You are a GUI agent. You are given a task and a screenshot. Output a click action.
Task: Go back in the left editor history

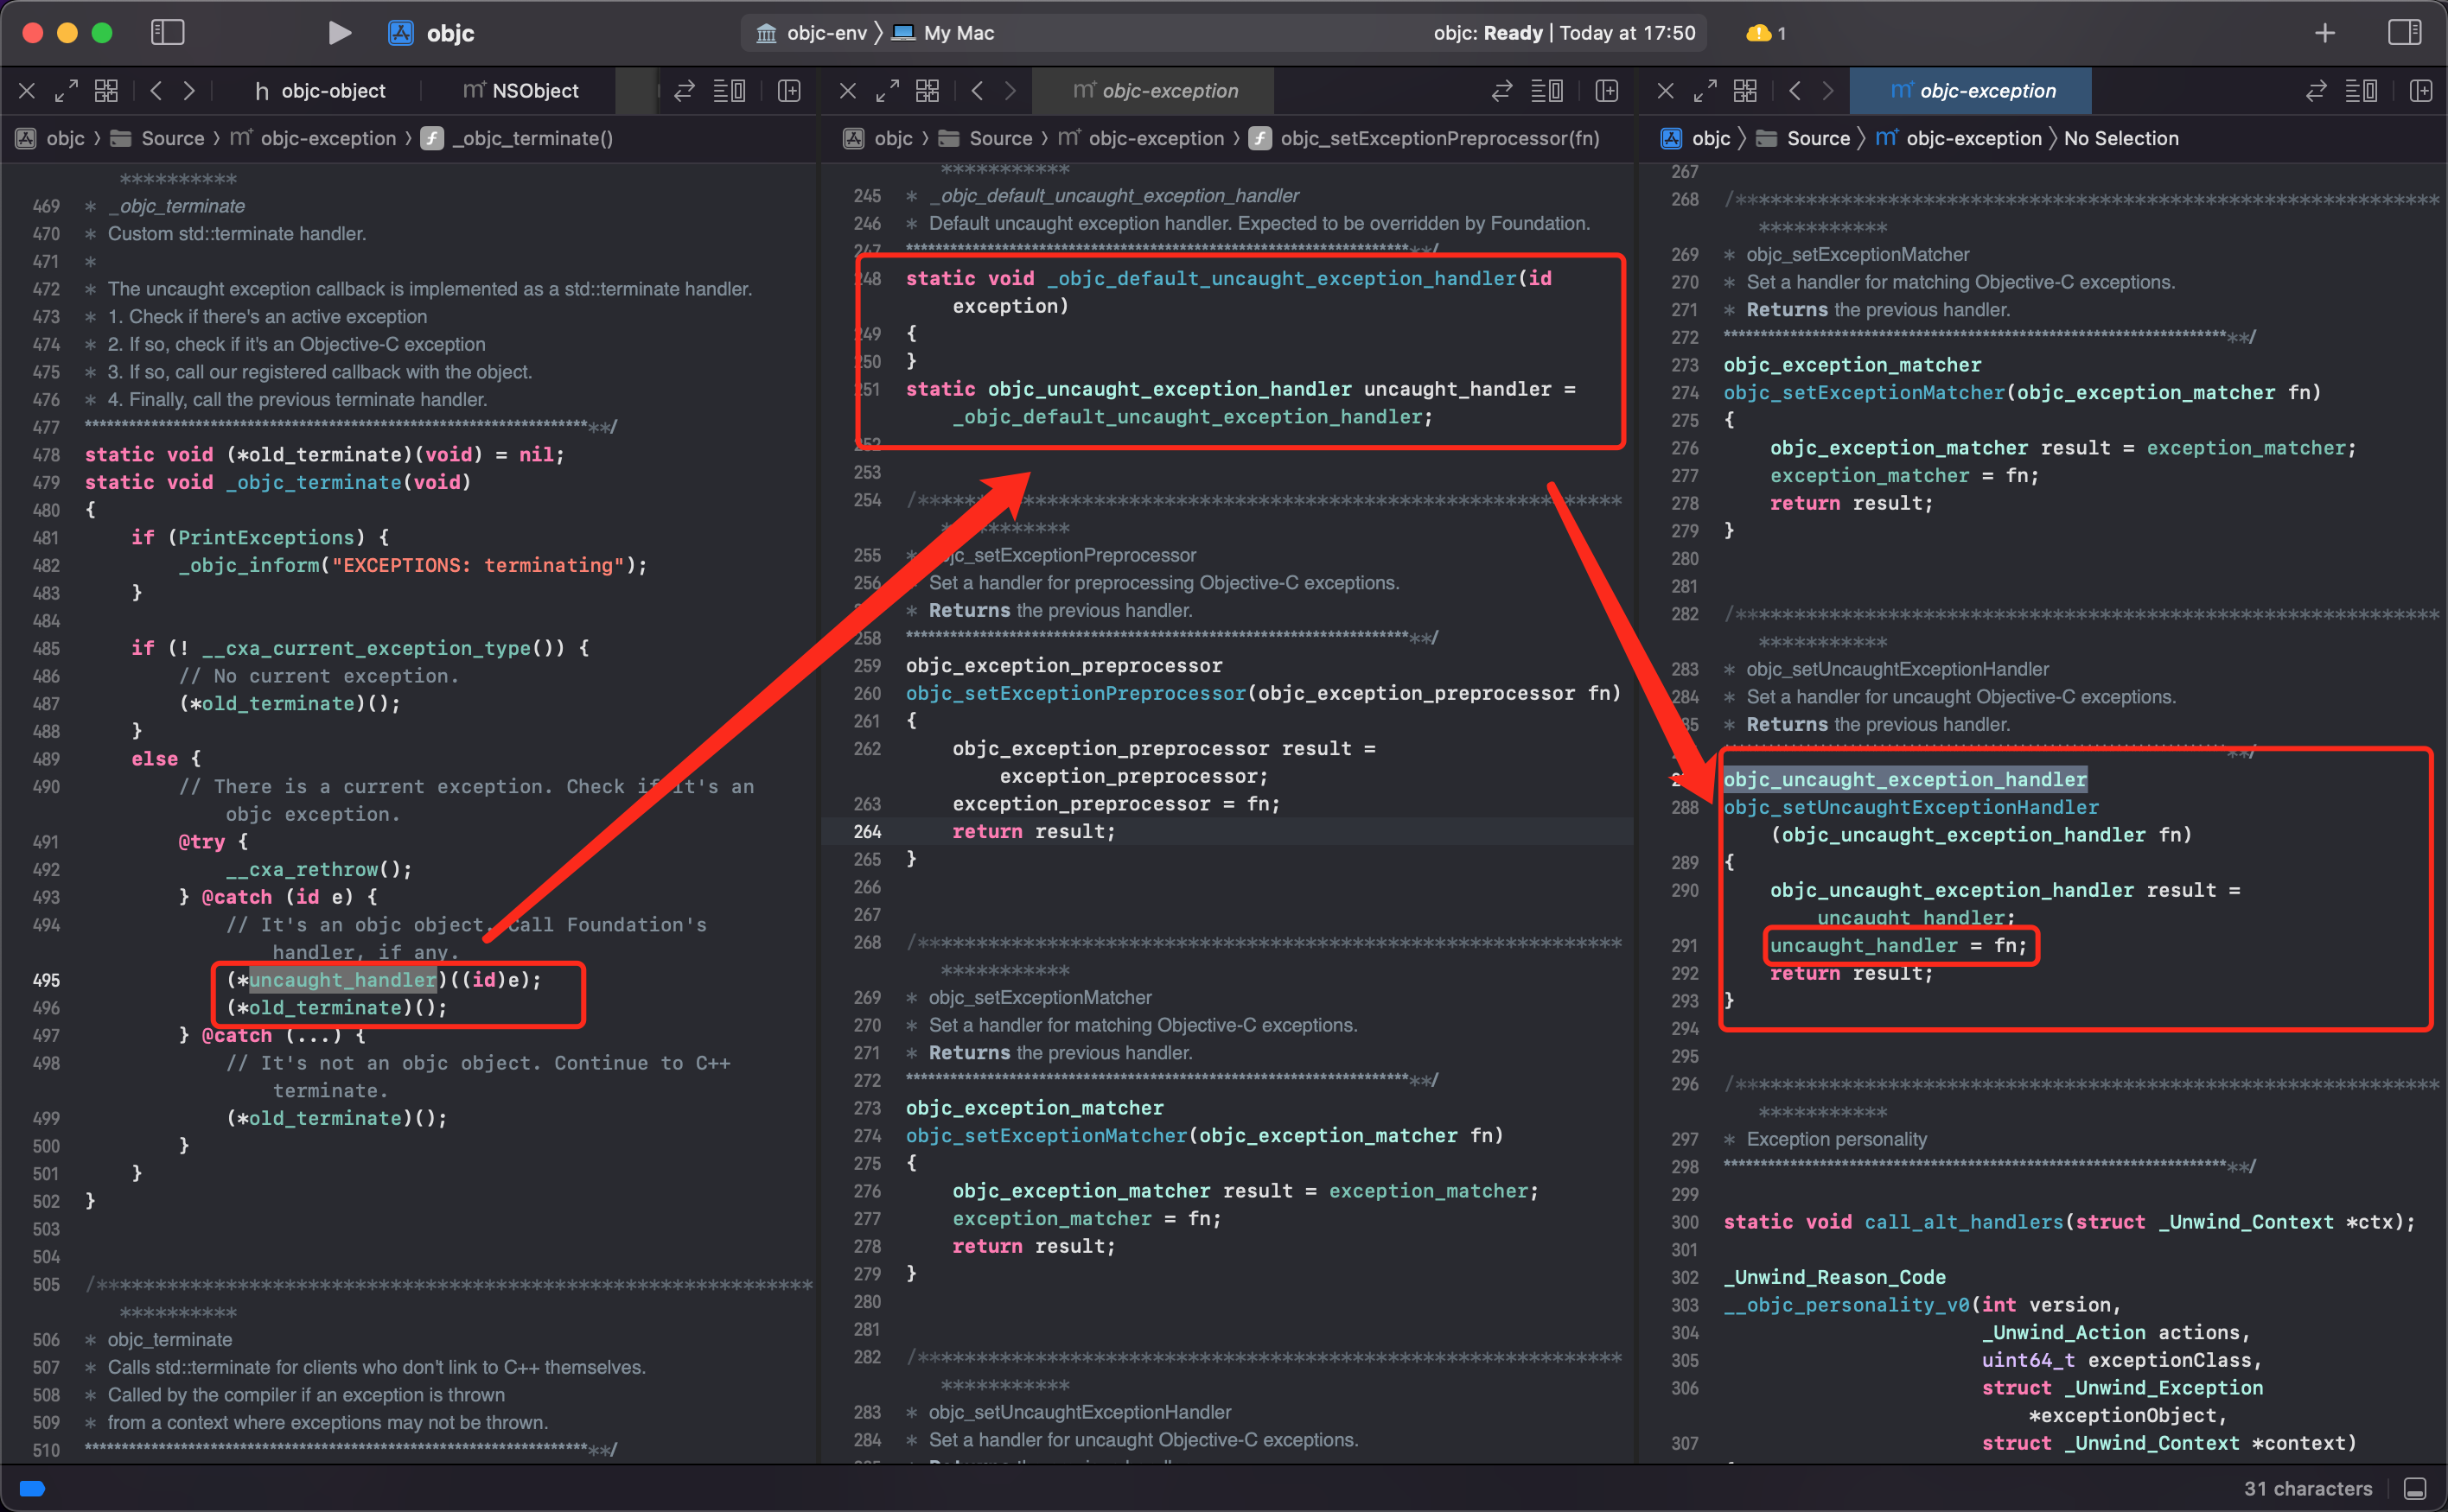(156, 91)
